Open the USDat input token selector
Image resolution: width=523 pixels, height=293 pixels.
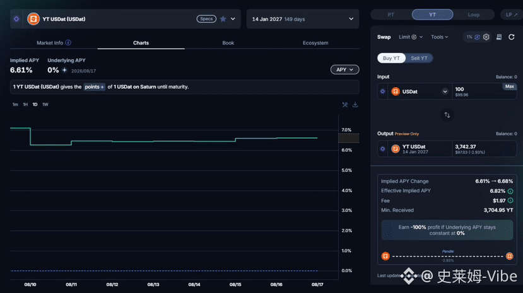click(x=420, y=91)
